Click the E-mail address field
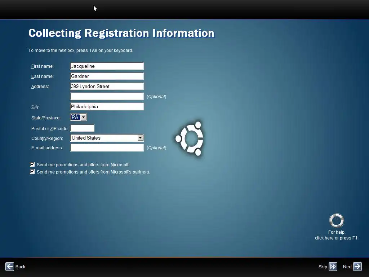 tap(107, 148)
